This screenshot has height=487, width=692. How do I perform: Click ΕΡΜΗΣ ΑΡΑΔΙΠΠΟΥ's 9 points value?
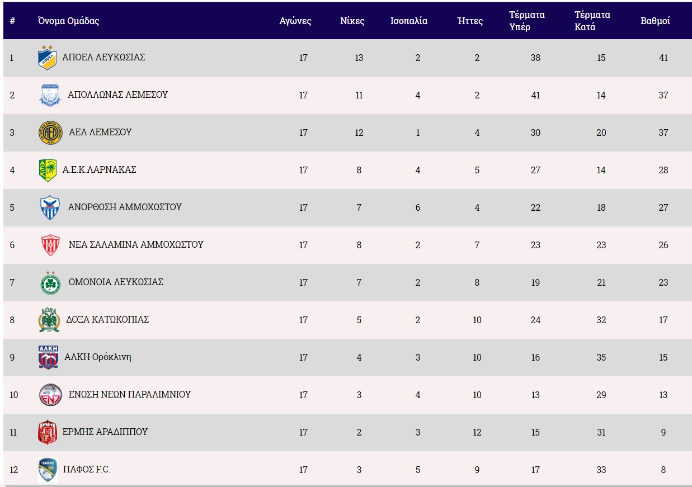pos(663,432)
